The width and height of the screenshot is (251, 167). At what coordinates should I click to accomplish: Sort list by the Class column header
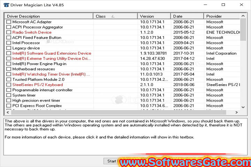coord(115,16)
